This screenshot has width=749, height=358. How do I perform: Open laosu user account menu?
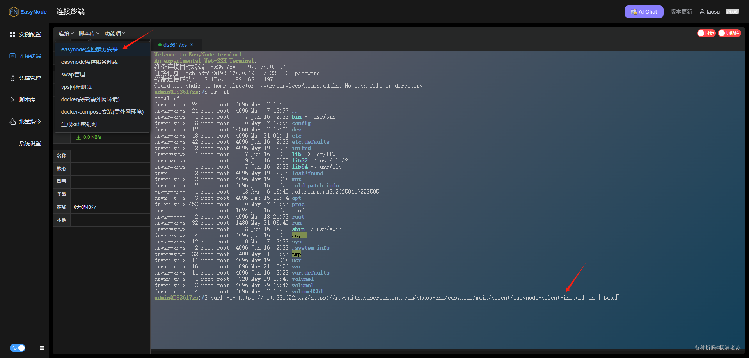710,12
